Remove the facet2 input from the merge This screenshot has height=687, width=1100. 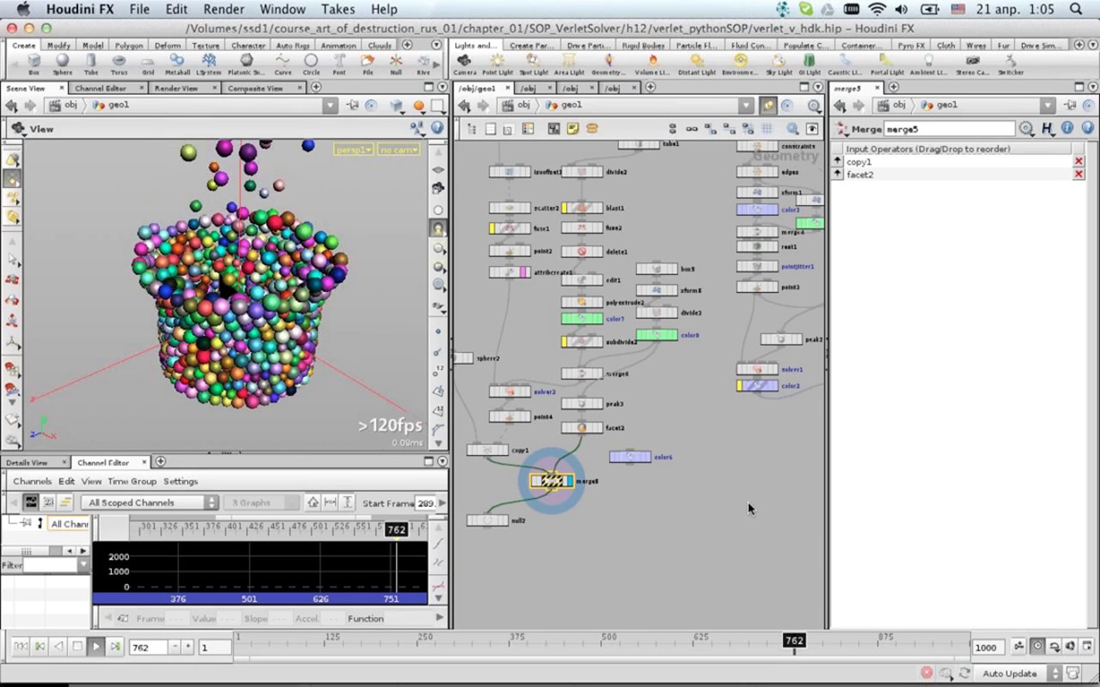coord(1079,174)
